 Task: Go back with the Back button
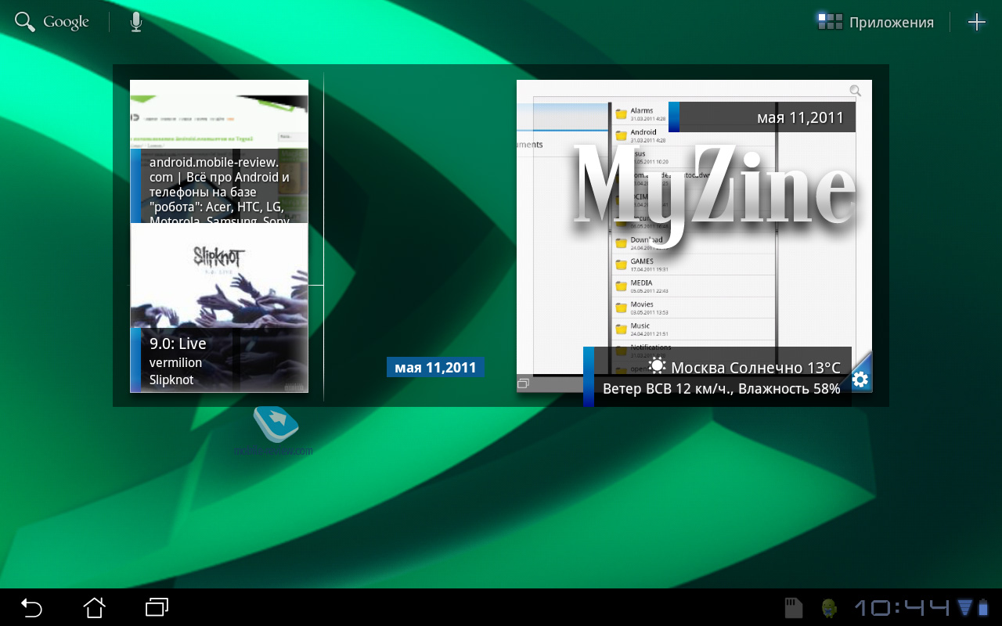(31, 607)
